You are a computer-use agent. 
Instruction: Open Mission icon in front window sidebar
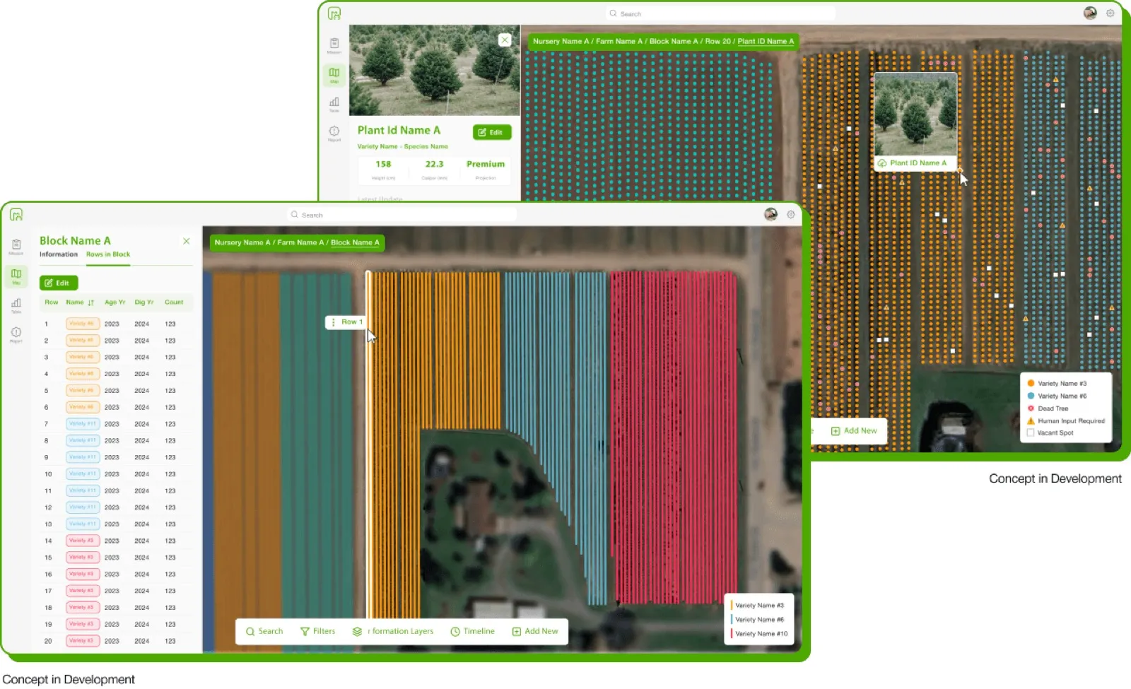click(16, 246)
